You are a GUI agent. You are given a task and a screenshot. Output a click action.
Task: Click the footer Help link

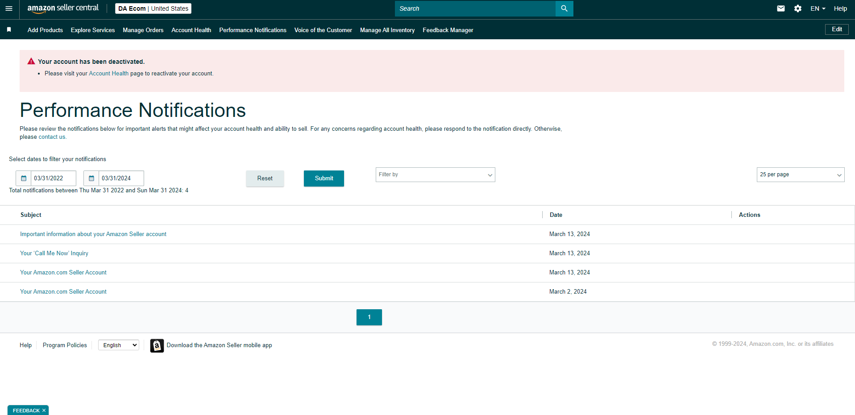[x=25, y=345]
